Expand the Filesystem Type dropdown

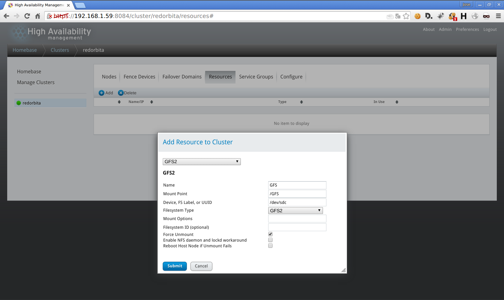click(x=295, y=210)
